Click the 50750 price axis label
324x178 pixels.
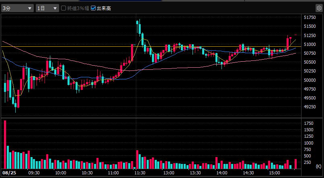310,53
